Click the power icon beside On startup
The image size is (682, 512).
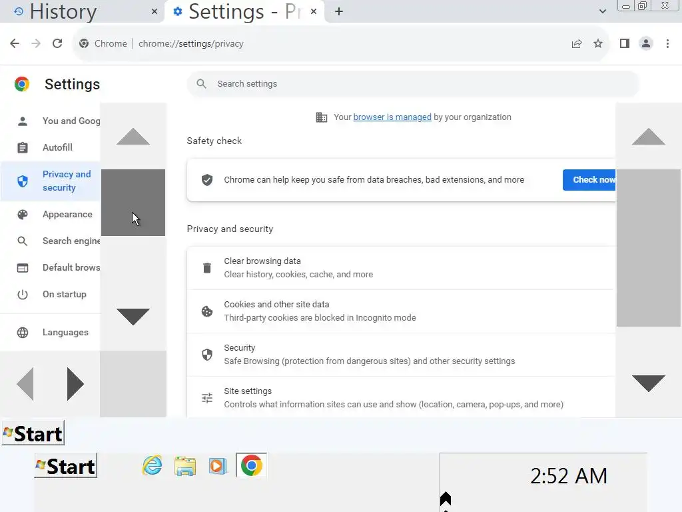(x=23, y=294)
